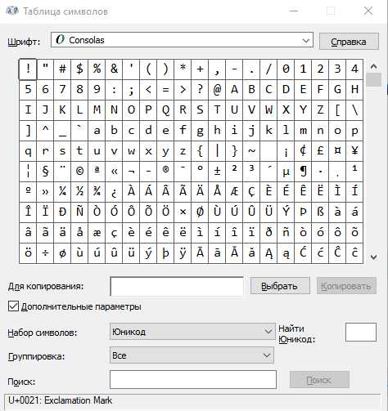Select the ÿ character cell
This screenshot has width=388, height=411.
point(183,253)
